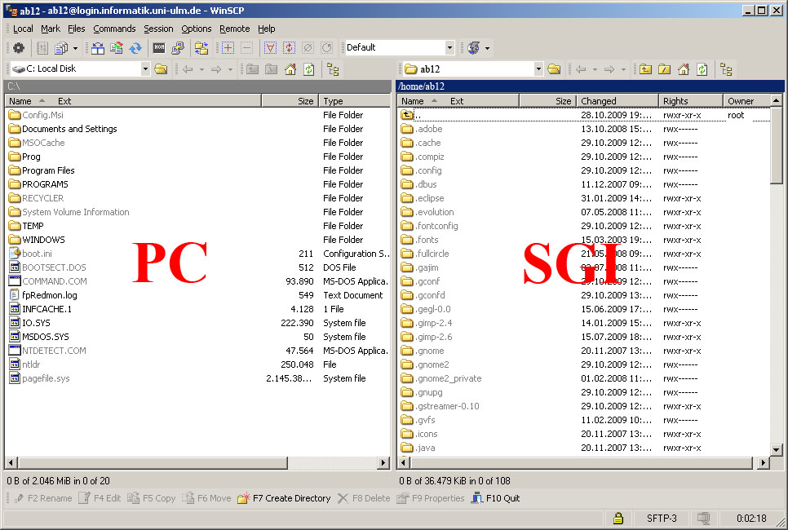
Task: Toggle local directory tree icon
Action: 333,68
